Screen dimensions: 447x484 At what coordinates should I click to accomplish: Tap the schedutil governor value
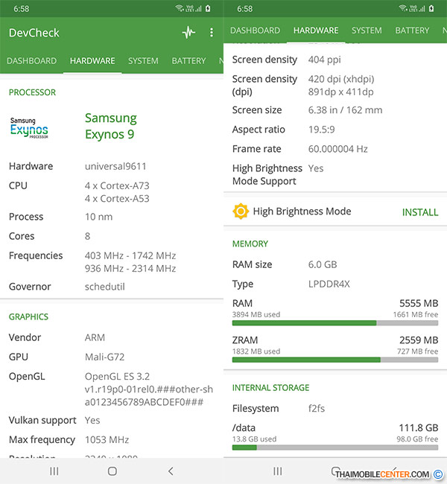(105, 287)
